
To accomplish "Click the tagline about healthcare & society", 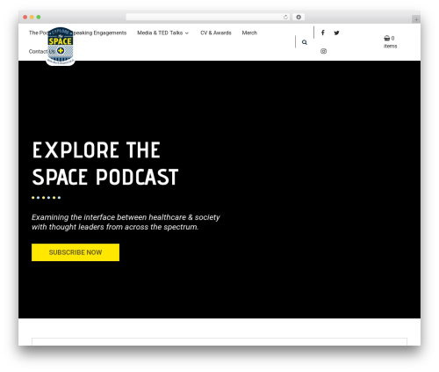I will click(126, 222).
